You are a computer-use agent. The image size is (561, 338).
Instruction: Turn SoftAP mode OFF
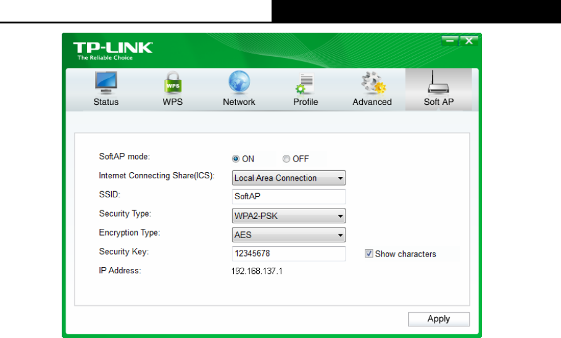pyautogui.click(x=286, y=159)
